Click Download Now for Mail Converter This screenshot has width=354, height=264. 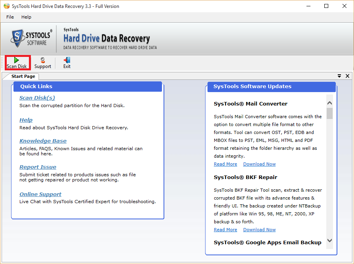(259, 164)
